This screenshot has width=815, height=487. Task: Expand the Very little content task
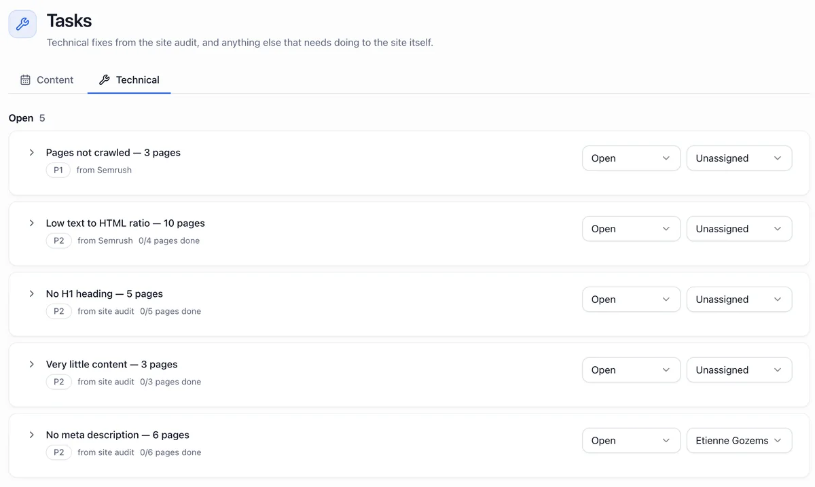click(31, 364)
